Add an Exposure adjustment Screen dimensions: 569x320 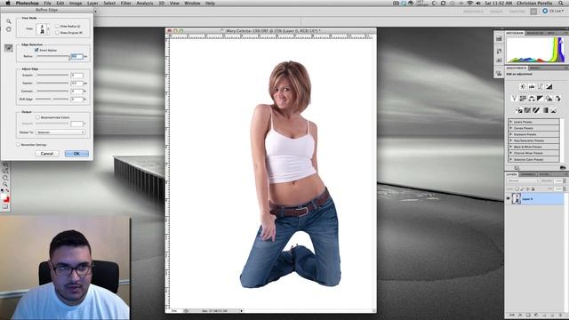(549, 87)
